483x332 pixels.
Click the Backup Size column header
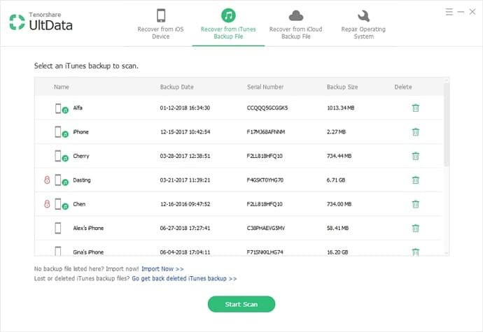342,87
